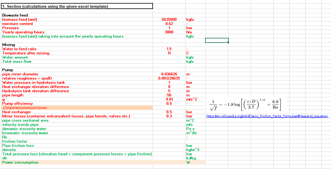Select the 'Pa s' unit cell
The width and height of the screenshot is (331, 169).
point(195,129)
